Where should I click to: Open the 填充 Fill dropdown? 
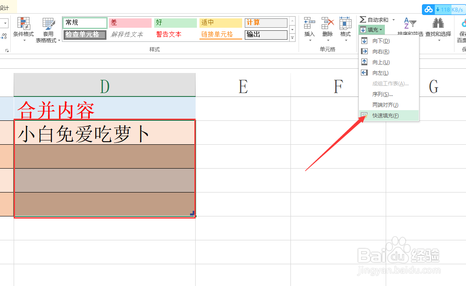(371, 29)
